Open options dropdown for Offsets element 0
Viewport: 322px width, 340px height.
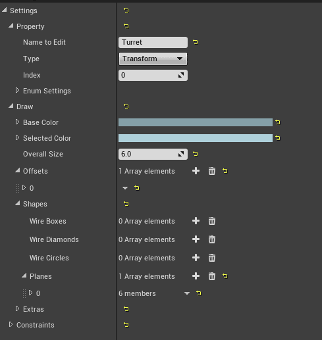point(125,188)
